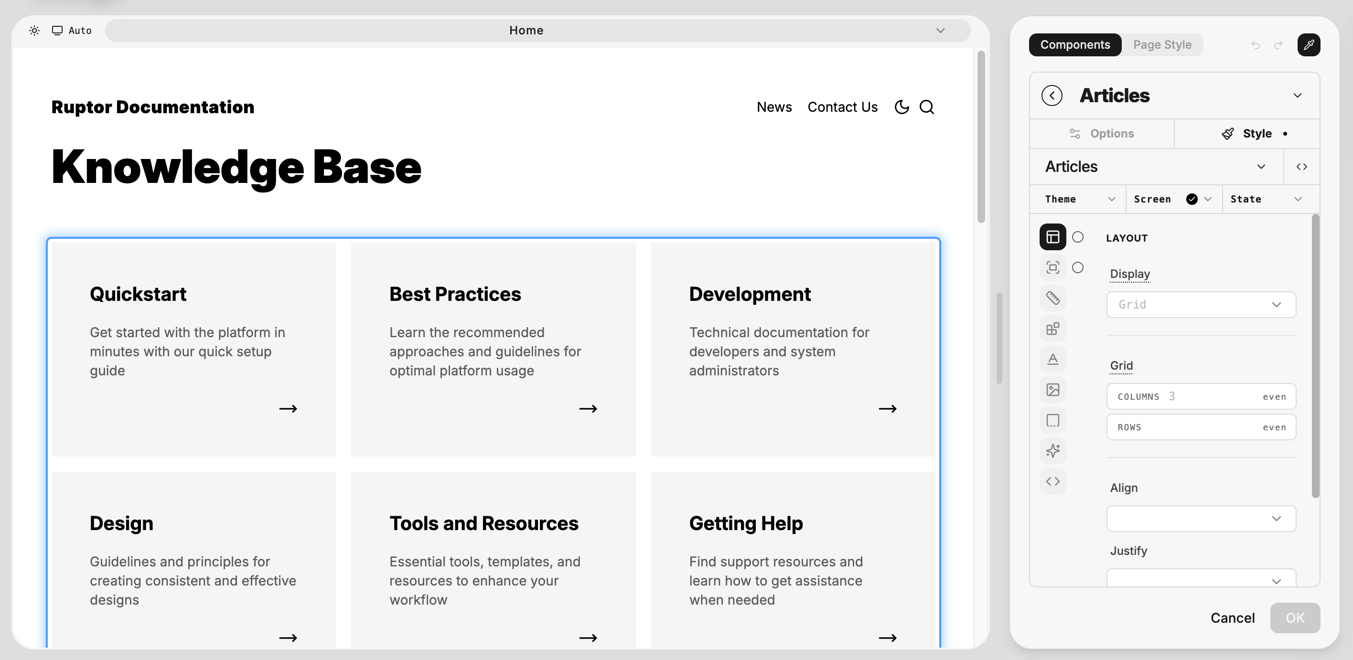Open the Contact Us nav link
This screenshot has height=660, width=1353.
click(x=842, y=107)
